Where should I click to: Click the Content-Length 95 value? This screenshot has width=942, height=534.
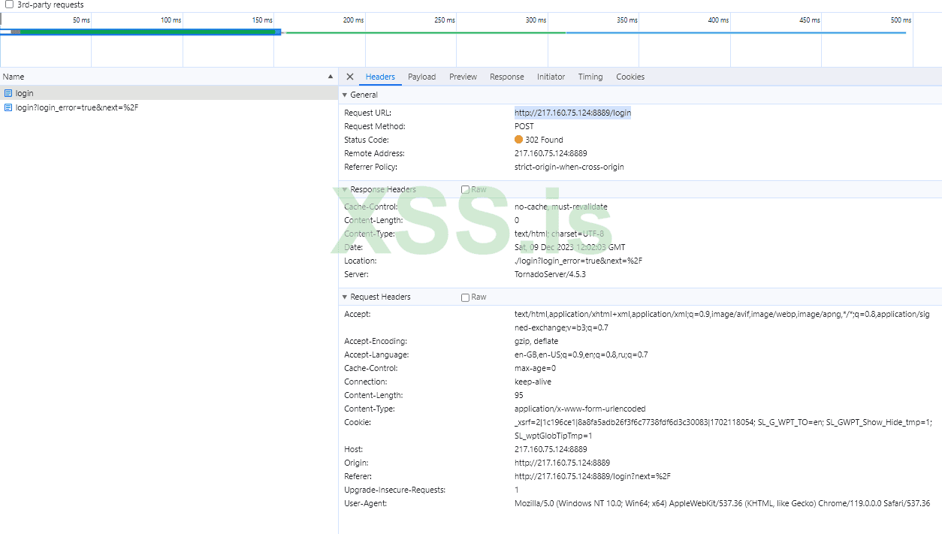[519, 395]
